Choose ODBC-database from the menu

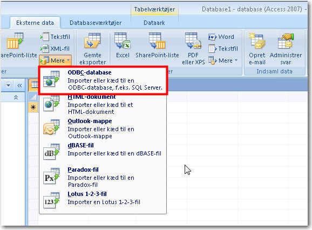103,80
